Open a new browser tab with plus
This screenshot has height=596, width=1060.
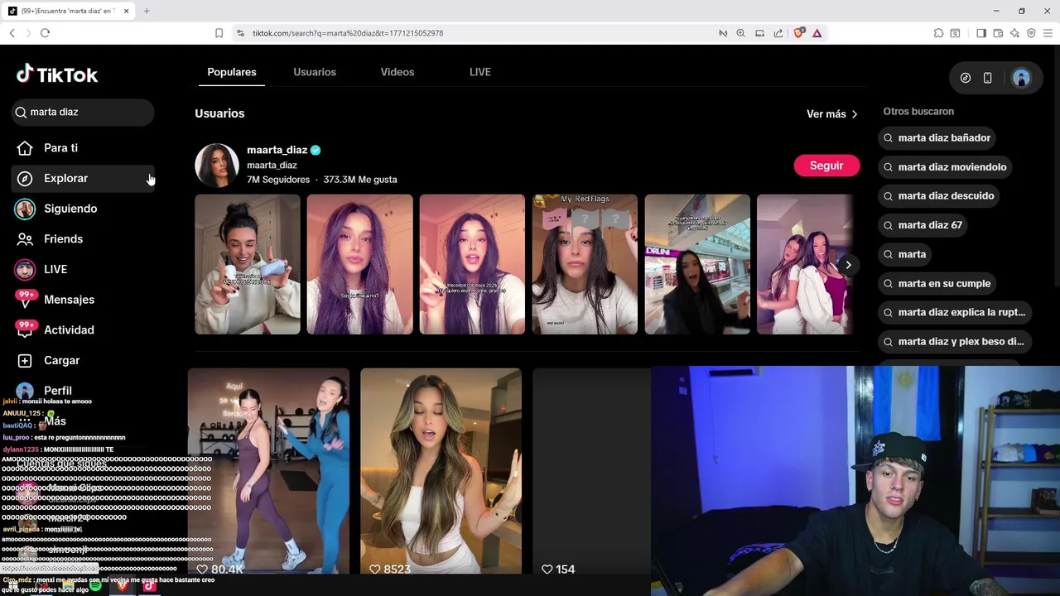[147, 11]
